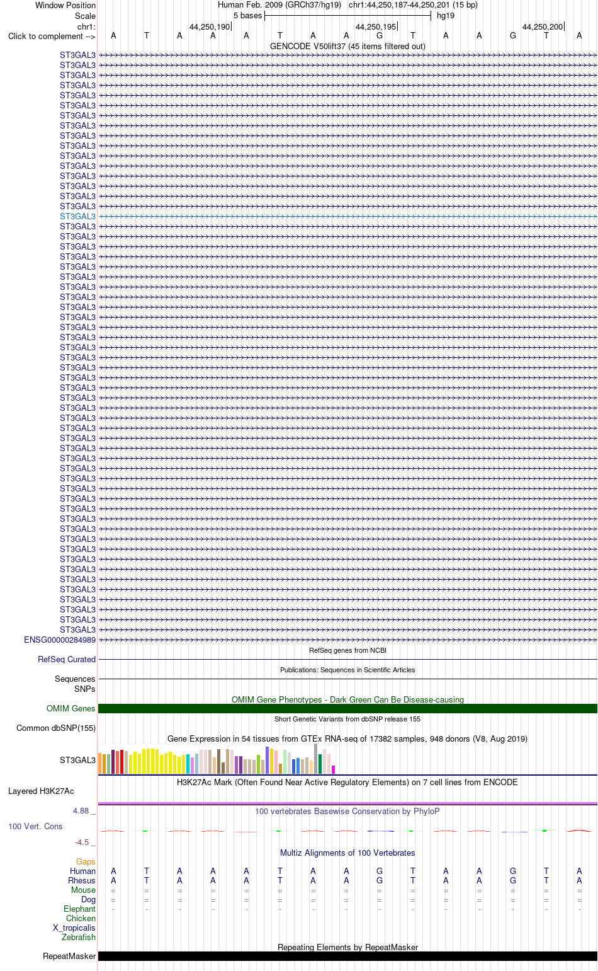Click the Basewise Conservation by PhyloP title
Image resolution: width=598 pixels, height=971 pixels.
347,811
